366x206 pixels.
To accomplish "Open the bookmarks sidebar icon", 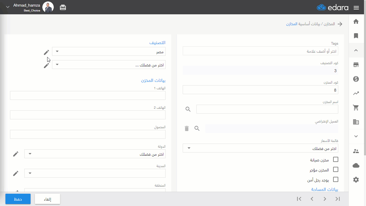I will point(356,36).
